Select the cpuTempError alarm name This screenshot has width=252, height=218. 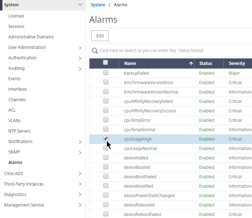(137, 120)
